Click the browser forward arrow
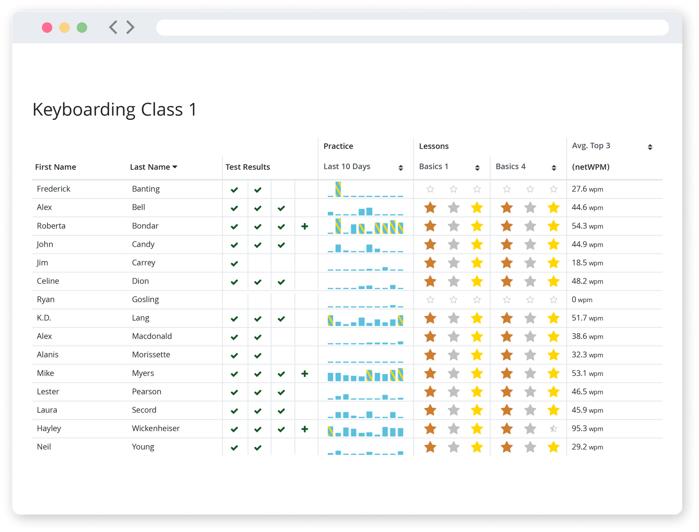The image size is (699, 532). (x=130, y=27)
